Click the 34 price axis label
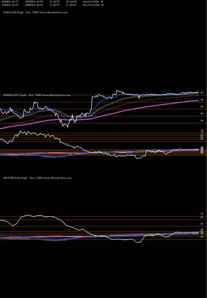The height and width of the screenshot is (298, 207). [202, 121]
